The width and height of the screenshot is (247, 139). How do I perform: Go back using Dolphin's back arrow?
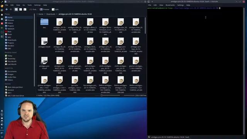tap(7, 9)
